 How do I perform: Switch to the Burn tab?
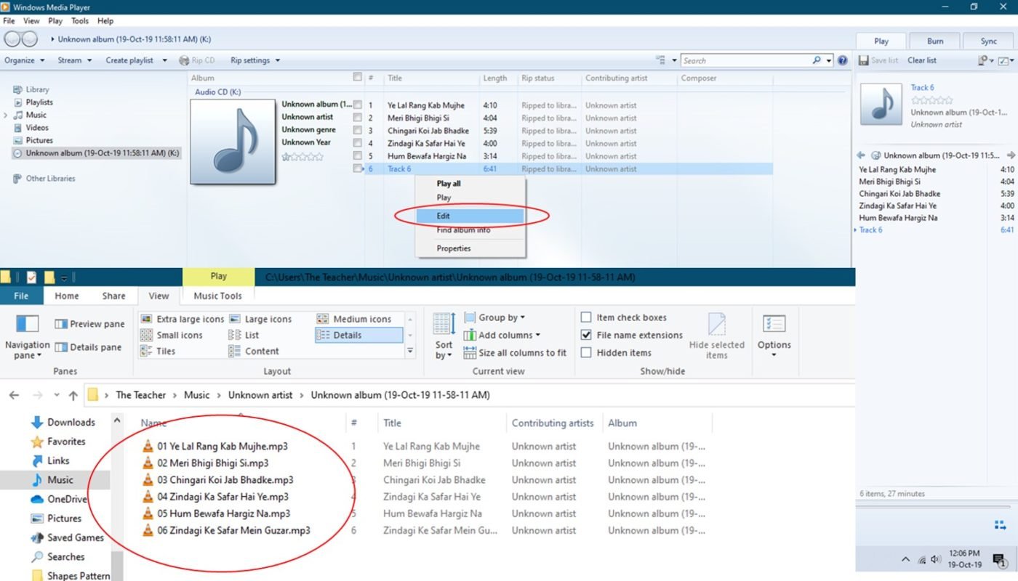935,41
